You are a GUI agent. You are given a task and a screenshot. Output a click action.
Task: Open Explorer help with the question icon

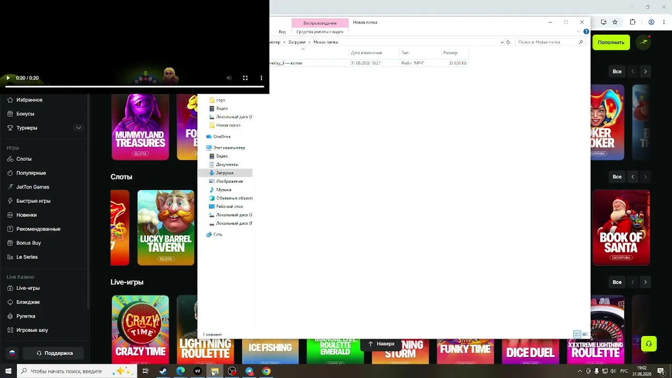click(x=586, y=32)
